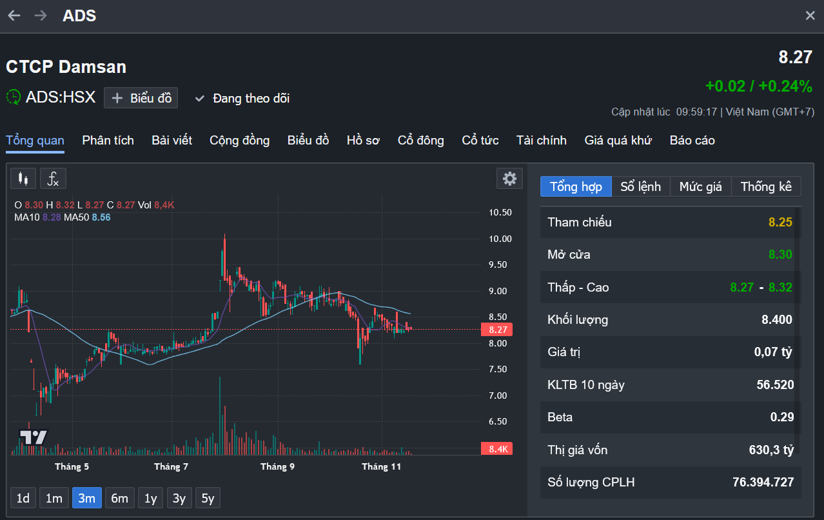
Task: Click the Biểu đồ plus button
Action: [141, 98]
